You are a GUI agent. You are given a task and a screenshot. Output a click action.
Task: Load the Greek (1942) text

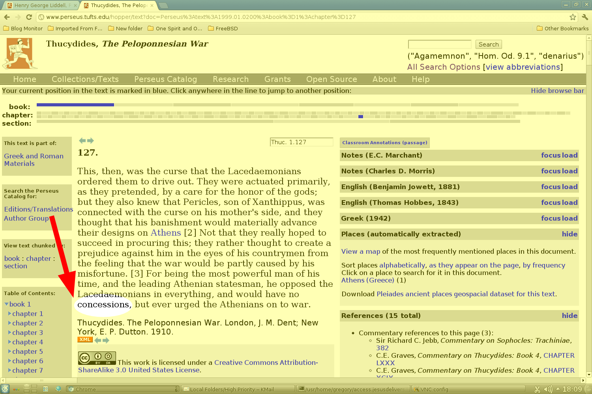(570, 218)
